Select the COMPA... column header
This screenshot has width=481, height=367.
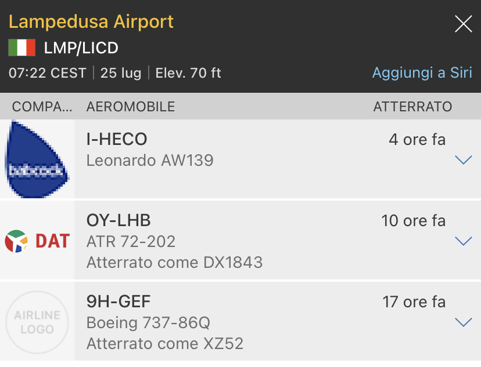pyautogui.click(x=42, y=107)
